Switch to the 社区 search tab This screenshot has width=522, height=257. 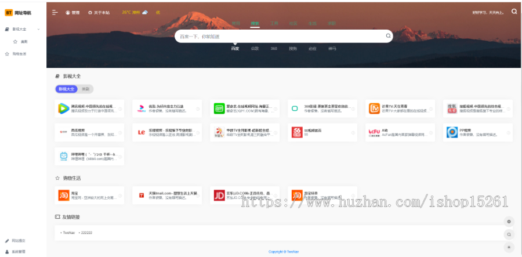pyautogui.click(x=293, y=24)
